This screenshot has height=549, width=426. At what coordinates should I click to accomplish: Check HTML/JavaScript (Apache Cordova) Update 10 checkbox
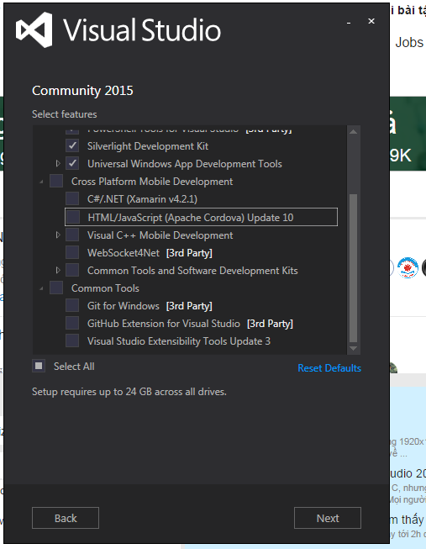(73, 217)
